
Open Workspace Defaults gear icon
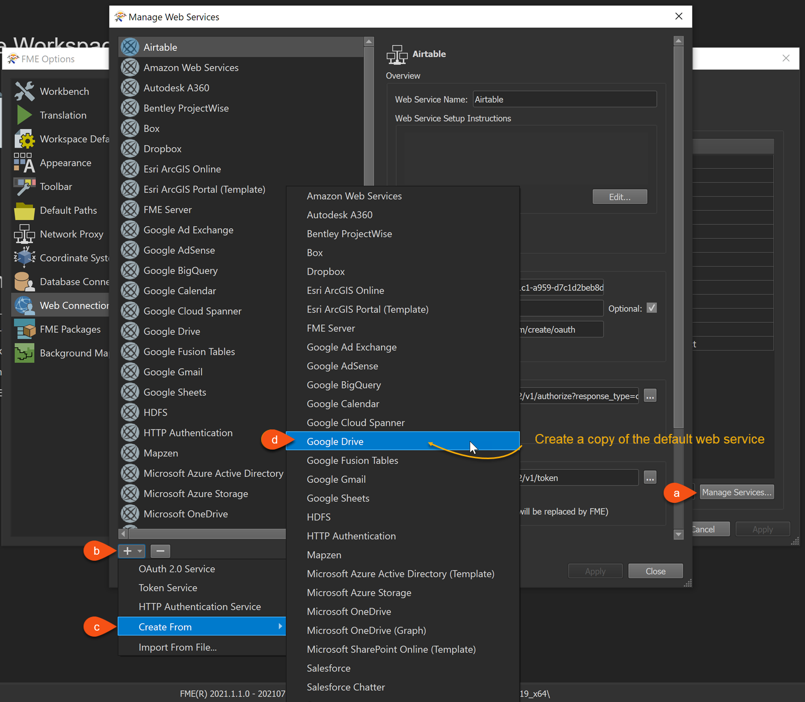24,139
